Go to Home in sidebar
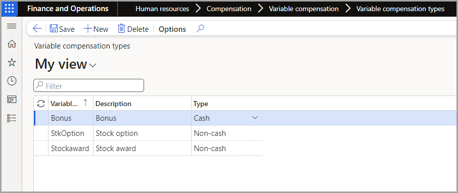The width and height of the screenshot is (458, 193). (x=12, y=44)
